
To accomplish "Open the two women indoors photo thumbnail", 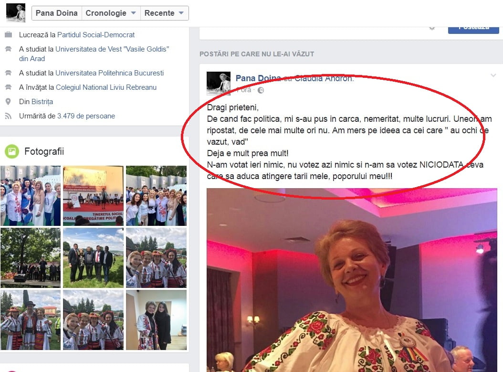I will coord(156,320).
